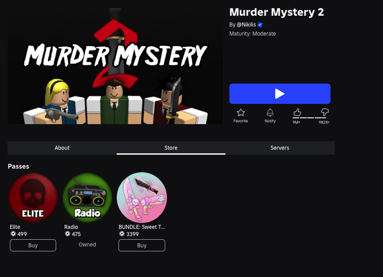Click the Robux icon beside 475
The image size is (383, 277).
(67, 234)
